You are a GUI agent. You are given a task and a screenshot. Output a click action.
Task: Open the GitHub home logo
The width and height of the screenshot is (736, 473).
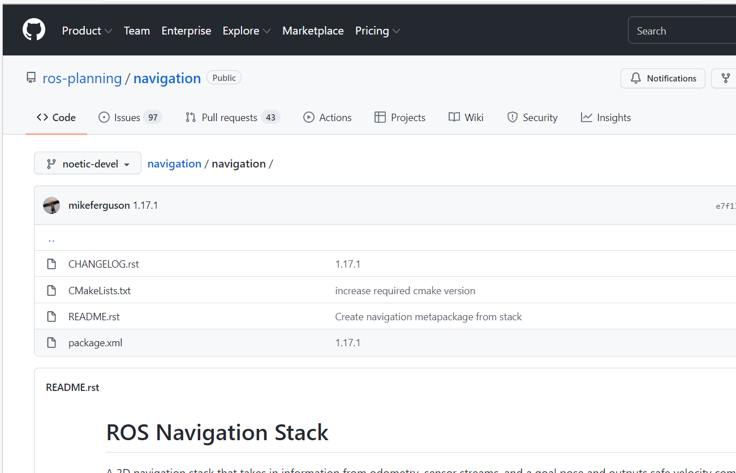click(34, 30)
